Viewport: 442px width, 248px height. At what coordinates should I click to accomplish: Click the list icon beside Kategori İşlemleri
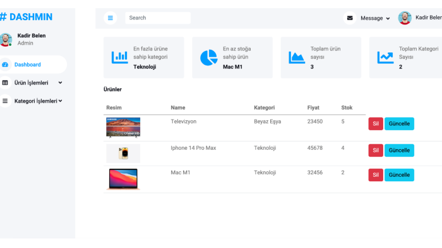click(5, 101)
